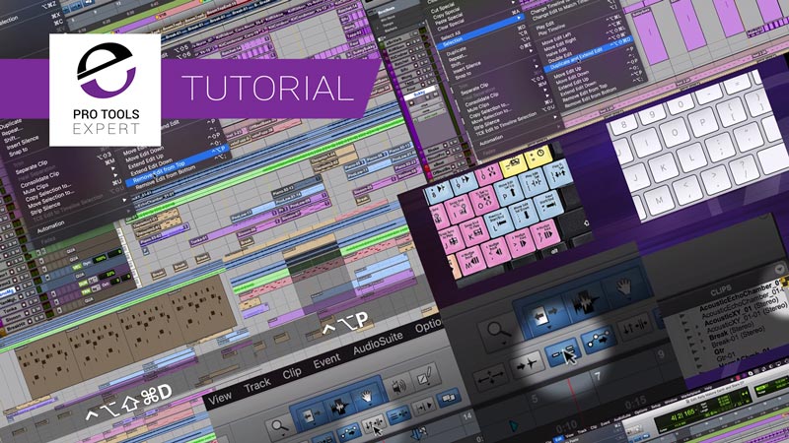Choose Cut Special in the top Edit menu
Screen dimensions: 789x443
point(443,10)
